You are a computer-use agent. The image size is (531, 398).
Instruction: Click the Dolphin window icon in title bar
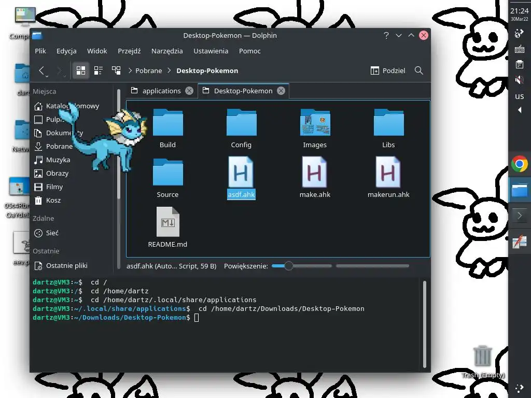click(37, 36)
